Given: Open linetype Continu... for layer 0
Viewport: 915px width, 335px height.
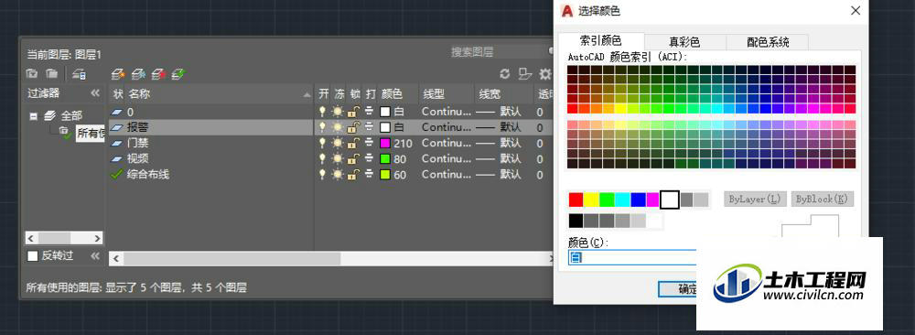Looking at the screenshot, I should 447,112.
